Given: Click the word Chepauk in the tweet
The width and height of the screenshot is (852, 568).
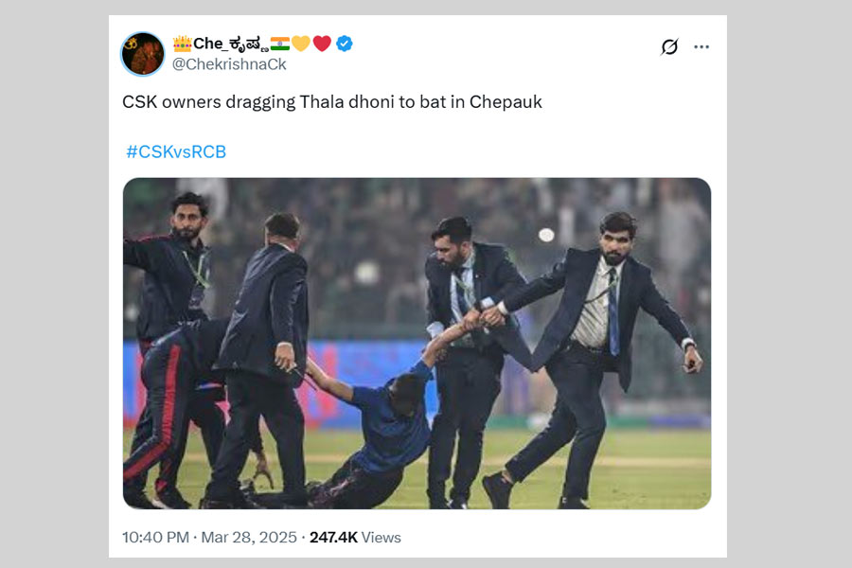Looking at the screenshot, I should (x=506, y=102).
